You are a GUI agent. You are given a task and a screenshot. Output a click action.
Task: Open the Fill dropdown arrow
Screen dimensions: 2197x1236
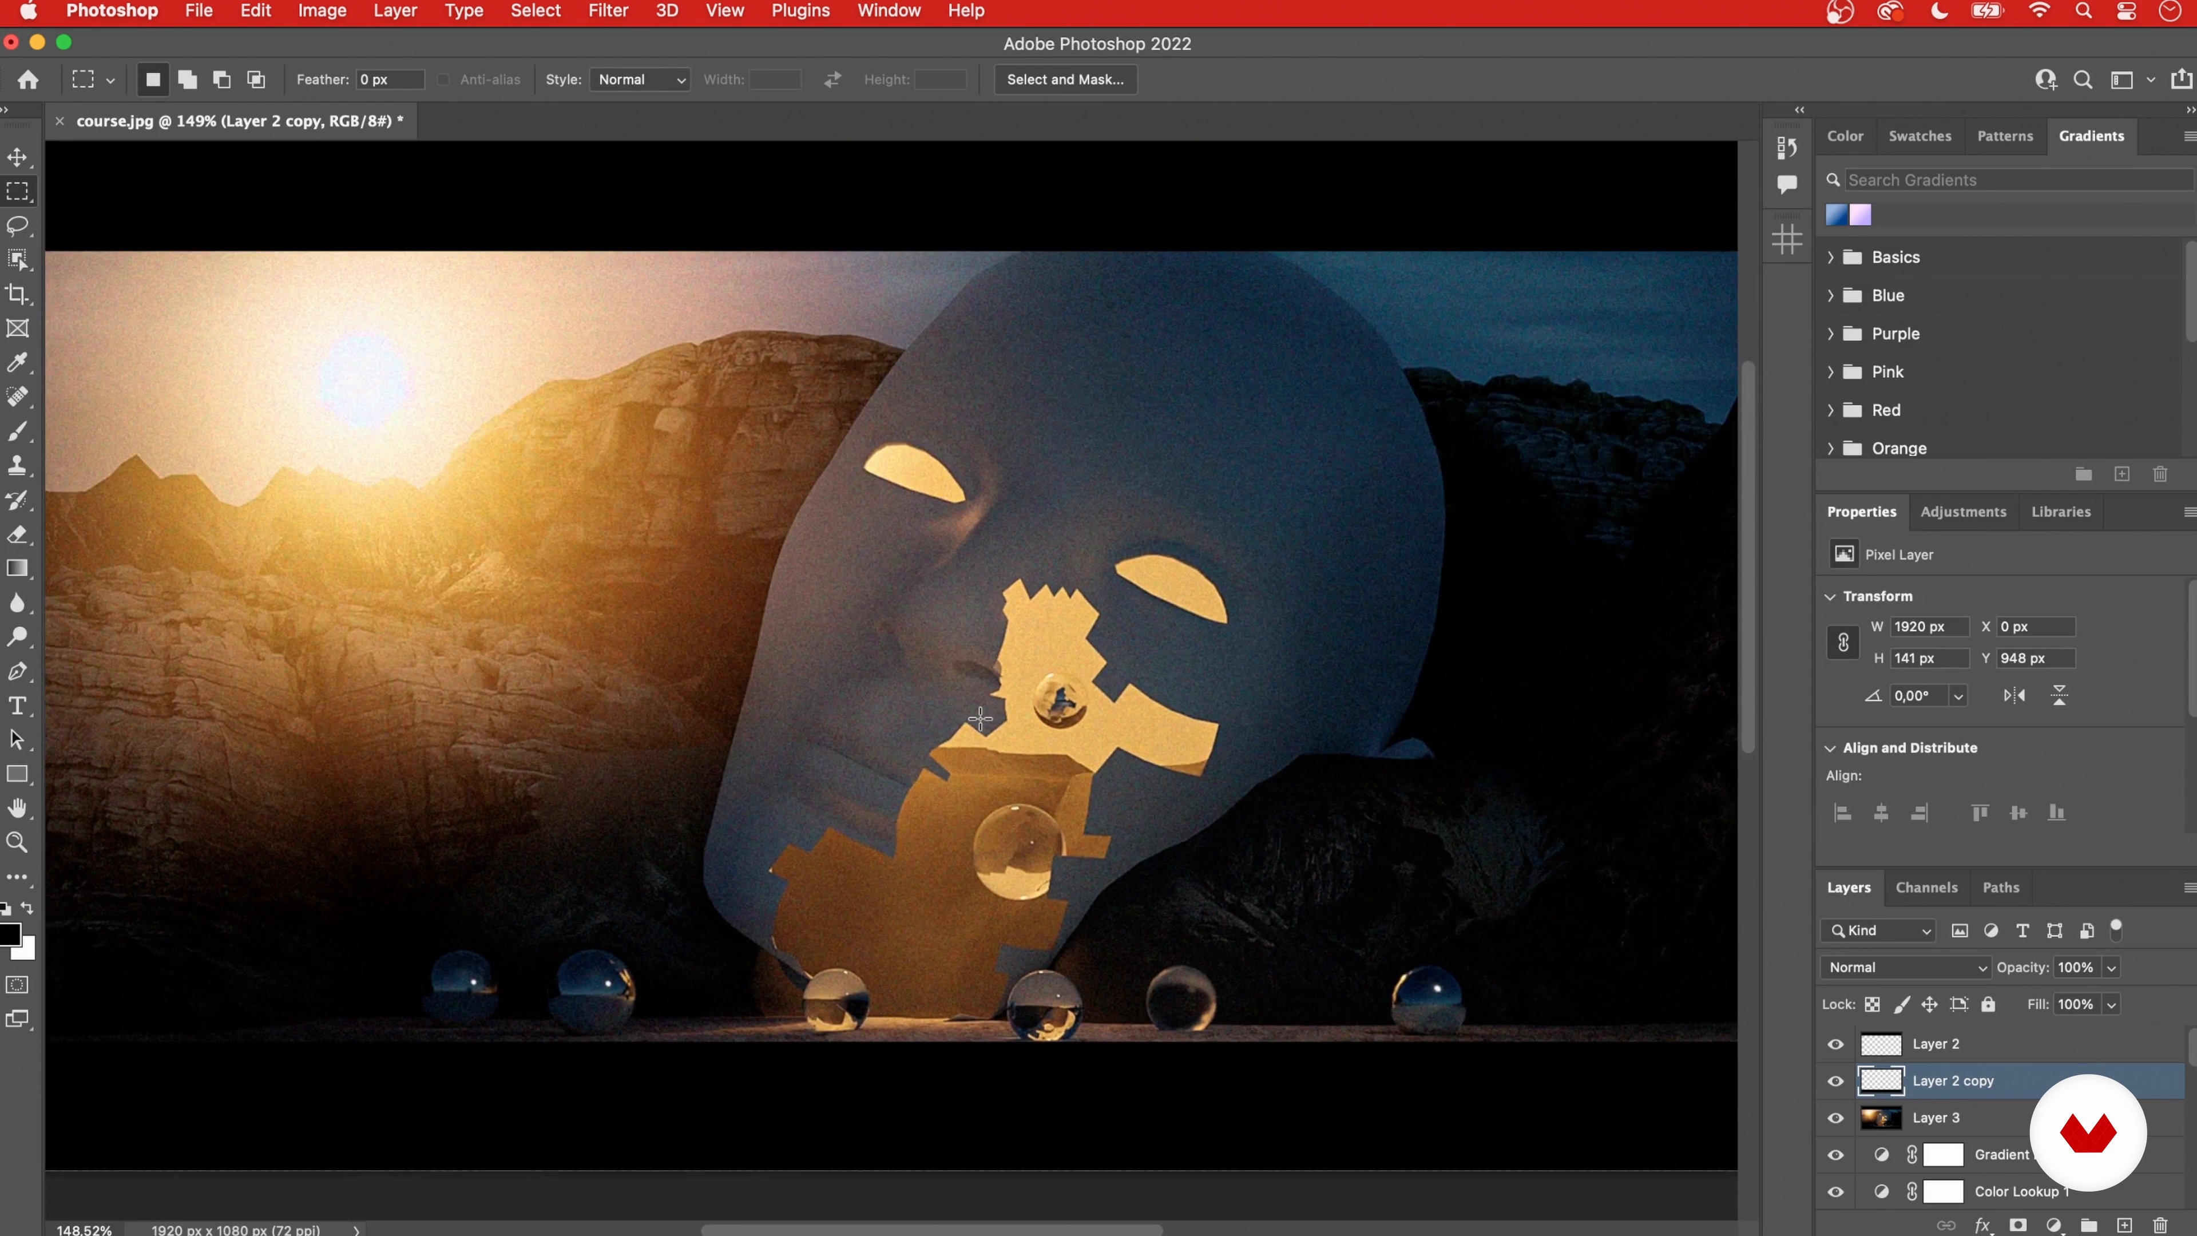pos(2112,1004)
